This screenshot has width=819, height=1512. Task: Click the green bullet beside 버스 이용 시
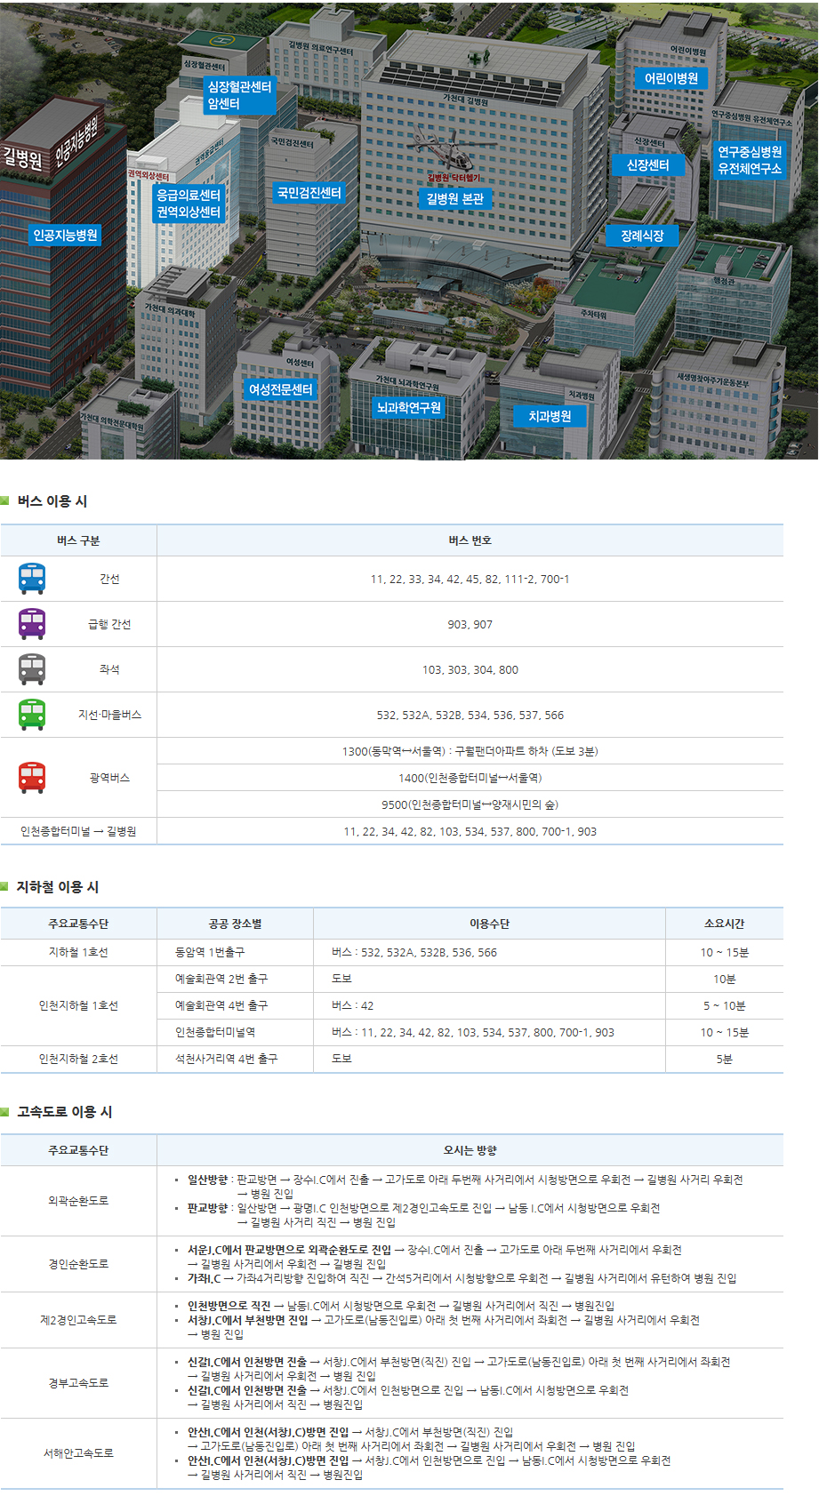click(5, 501)
